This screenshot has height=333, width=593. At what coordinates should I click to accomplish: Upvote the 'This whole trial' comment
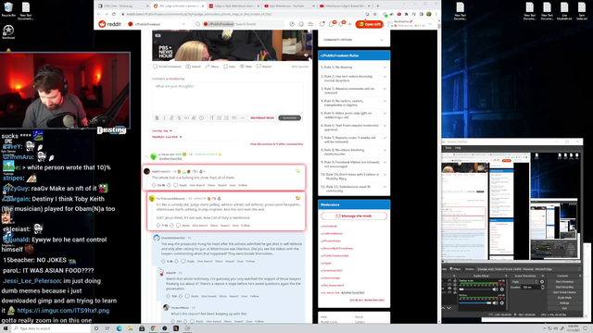(x=154, y=185)
